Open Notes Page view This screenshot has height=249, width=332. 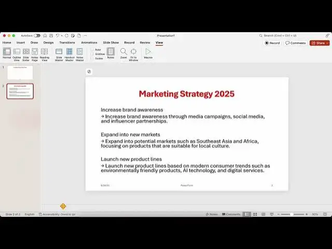(35, 54)
